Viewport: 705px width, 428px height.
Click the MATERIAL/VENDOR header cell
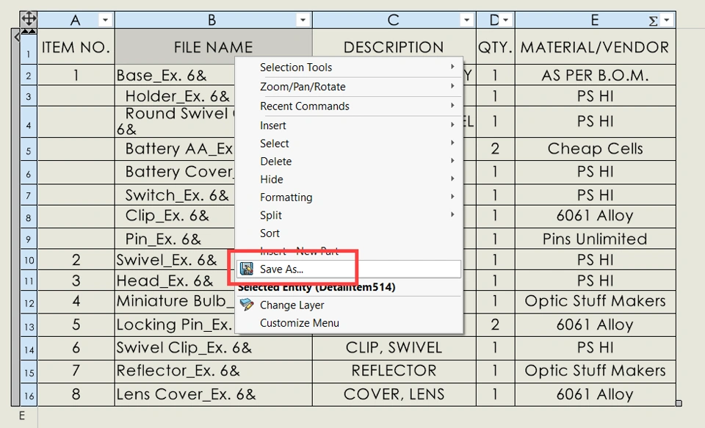pyautogui.click(x=596, y=47)
